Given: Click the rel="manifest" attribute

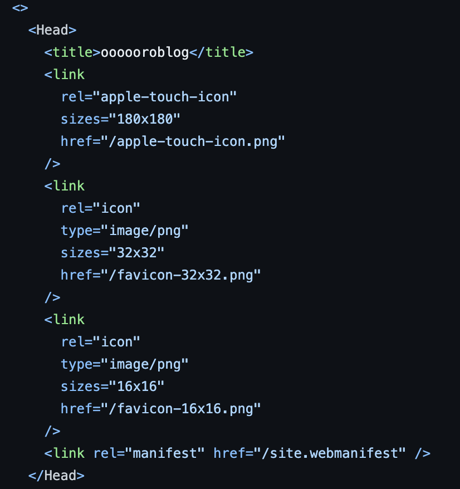Looking at the screenshot, I should click(x=149, y=453).
